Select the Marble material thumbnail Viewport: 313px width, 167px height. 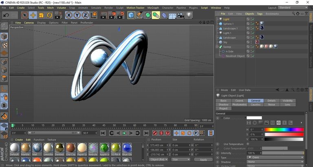pyautogui.click(x=26, y=149)
